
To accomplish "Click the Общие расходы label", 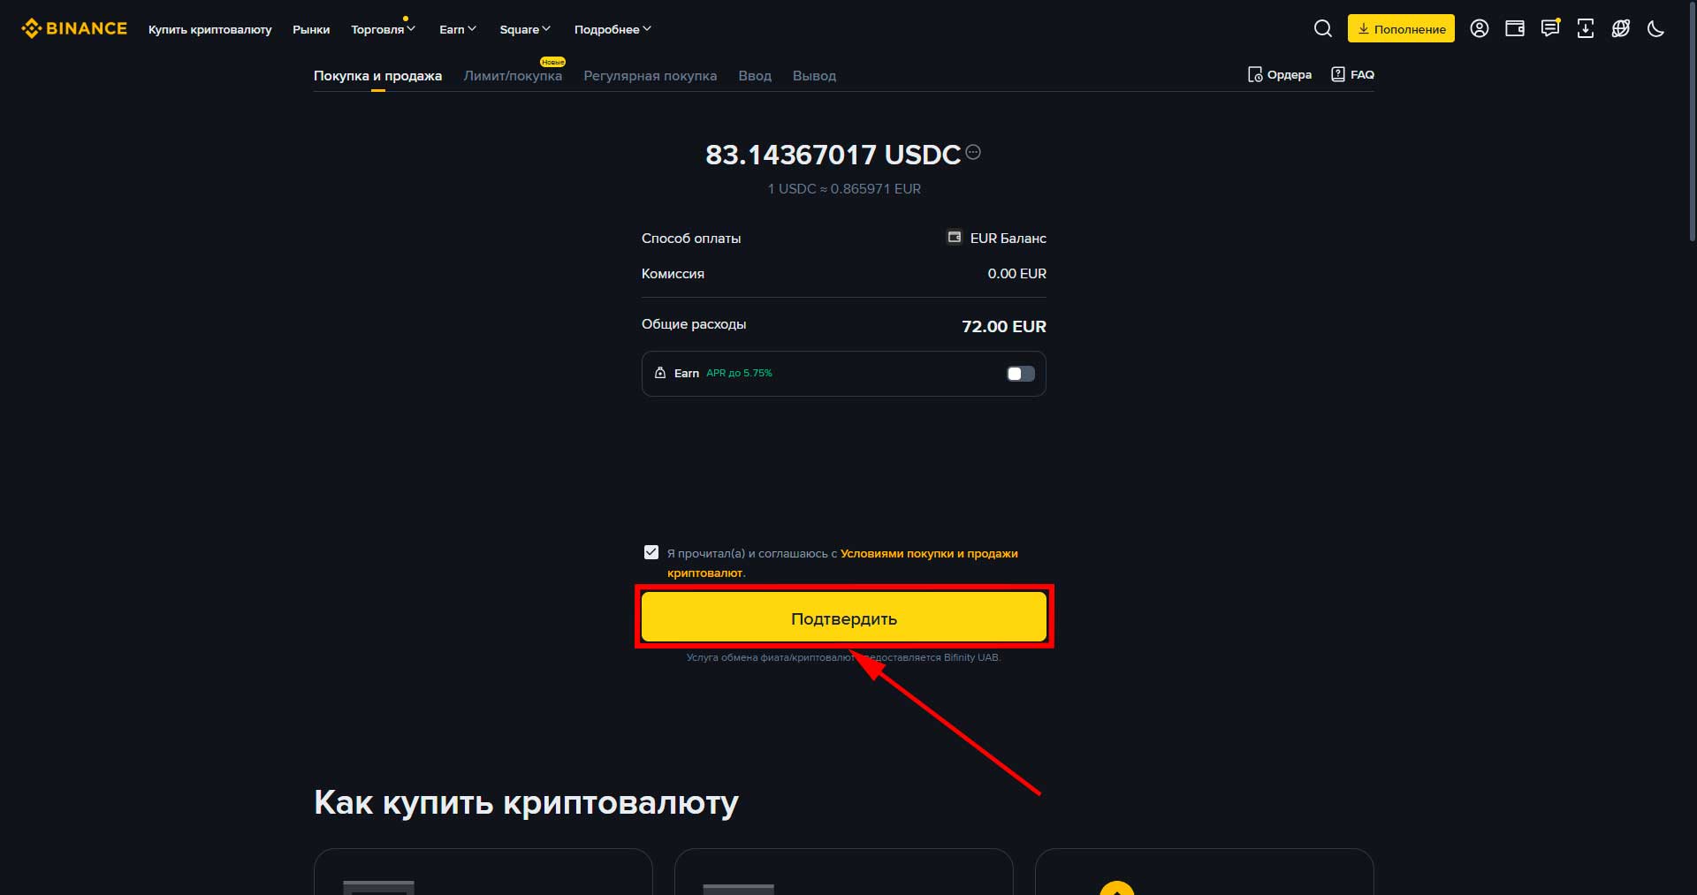I will (x=694, y=324).
